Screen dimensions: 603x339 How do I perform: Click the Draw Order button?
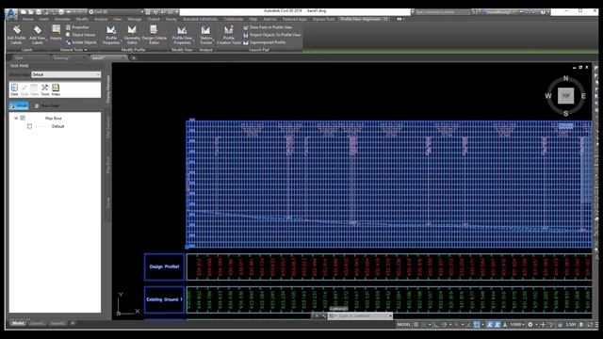point(47,105)
